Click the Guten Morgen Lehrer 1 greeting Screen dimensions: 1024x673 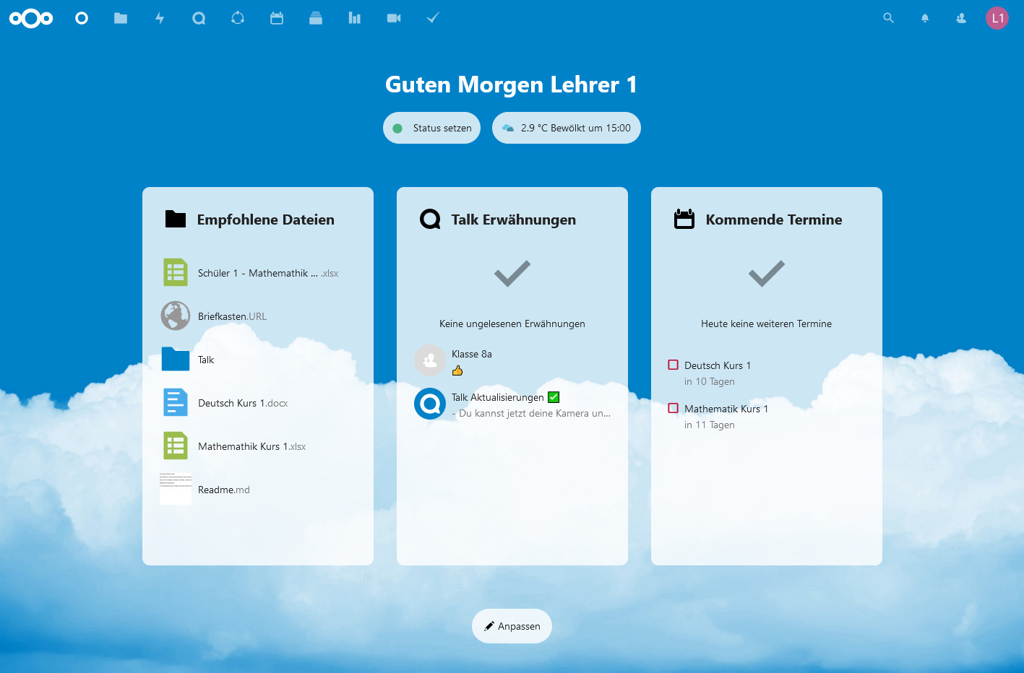[x=512, y=84]
